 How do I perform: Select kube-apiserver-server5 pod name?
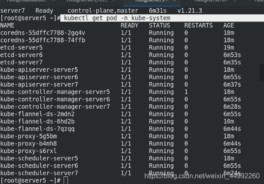pyautogui.click(x=39, y=70)
